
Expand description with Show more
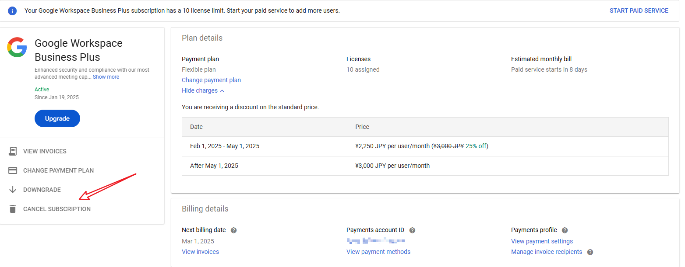(x=106, y=77)
